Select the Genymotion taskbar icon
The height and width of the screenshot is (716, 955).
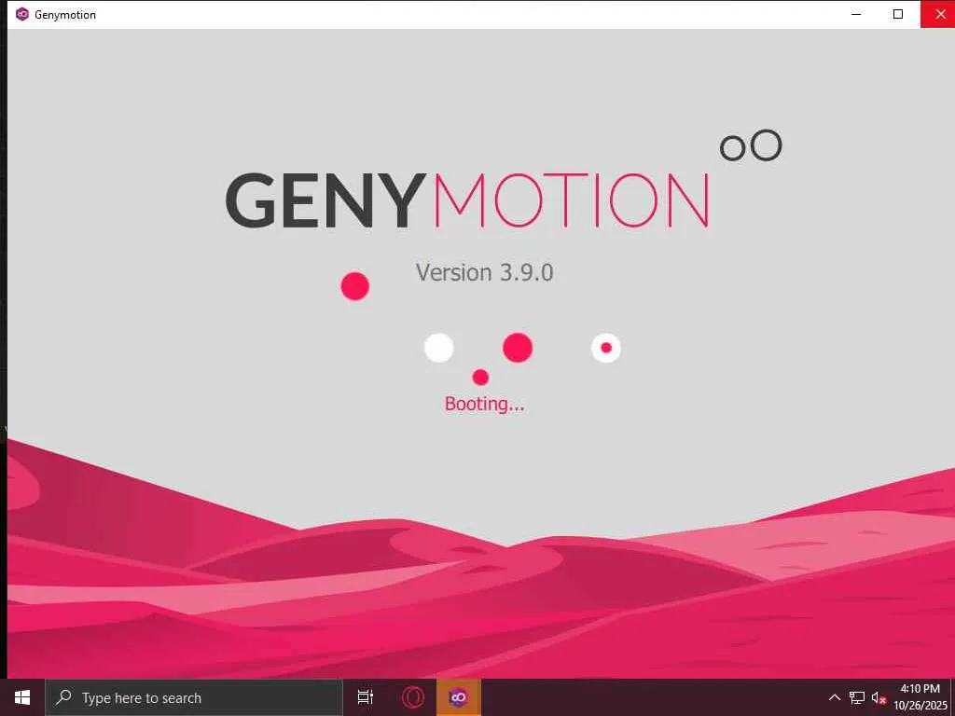459,697
